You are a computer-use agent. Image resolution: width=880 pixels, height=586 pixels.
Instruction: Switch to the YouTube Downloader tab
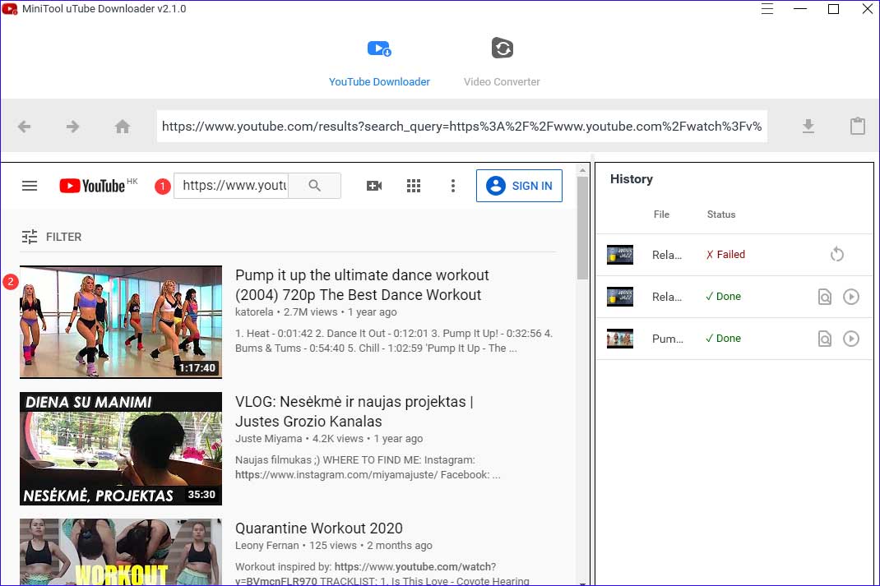coord(379,63)
